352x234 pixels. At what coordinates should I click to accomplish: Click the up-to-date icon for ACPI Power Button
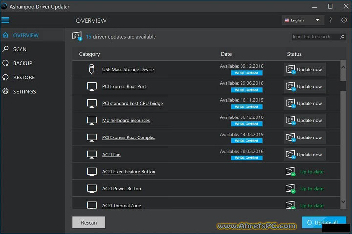coord(290,189)
